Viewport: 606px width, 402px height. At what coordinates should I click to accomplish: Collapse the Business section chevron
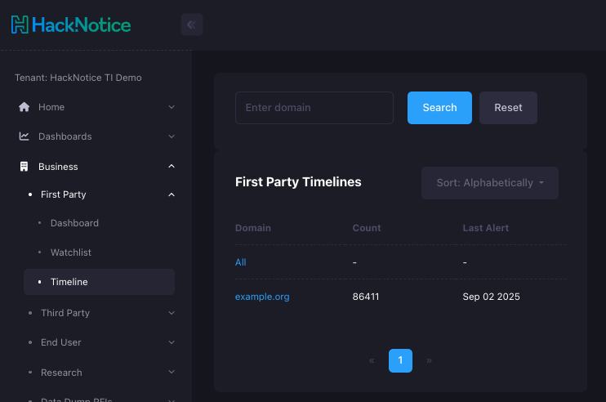(172, 167)
